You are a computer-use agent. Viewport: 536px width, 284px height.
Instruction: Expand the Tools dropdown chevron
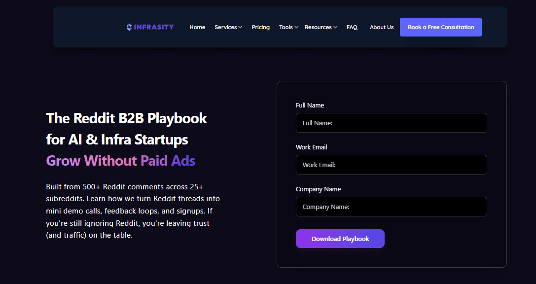296,27
